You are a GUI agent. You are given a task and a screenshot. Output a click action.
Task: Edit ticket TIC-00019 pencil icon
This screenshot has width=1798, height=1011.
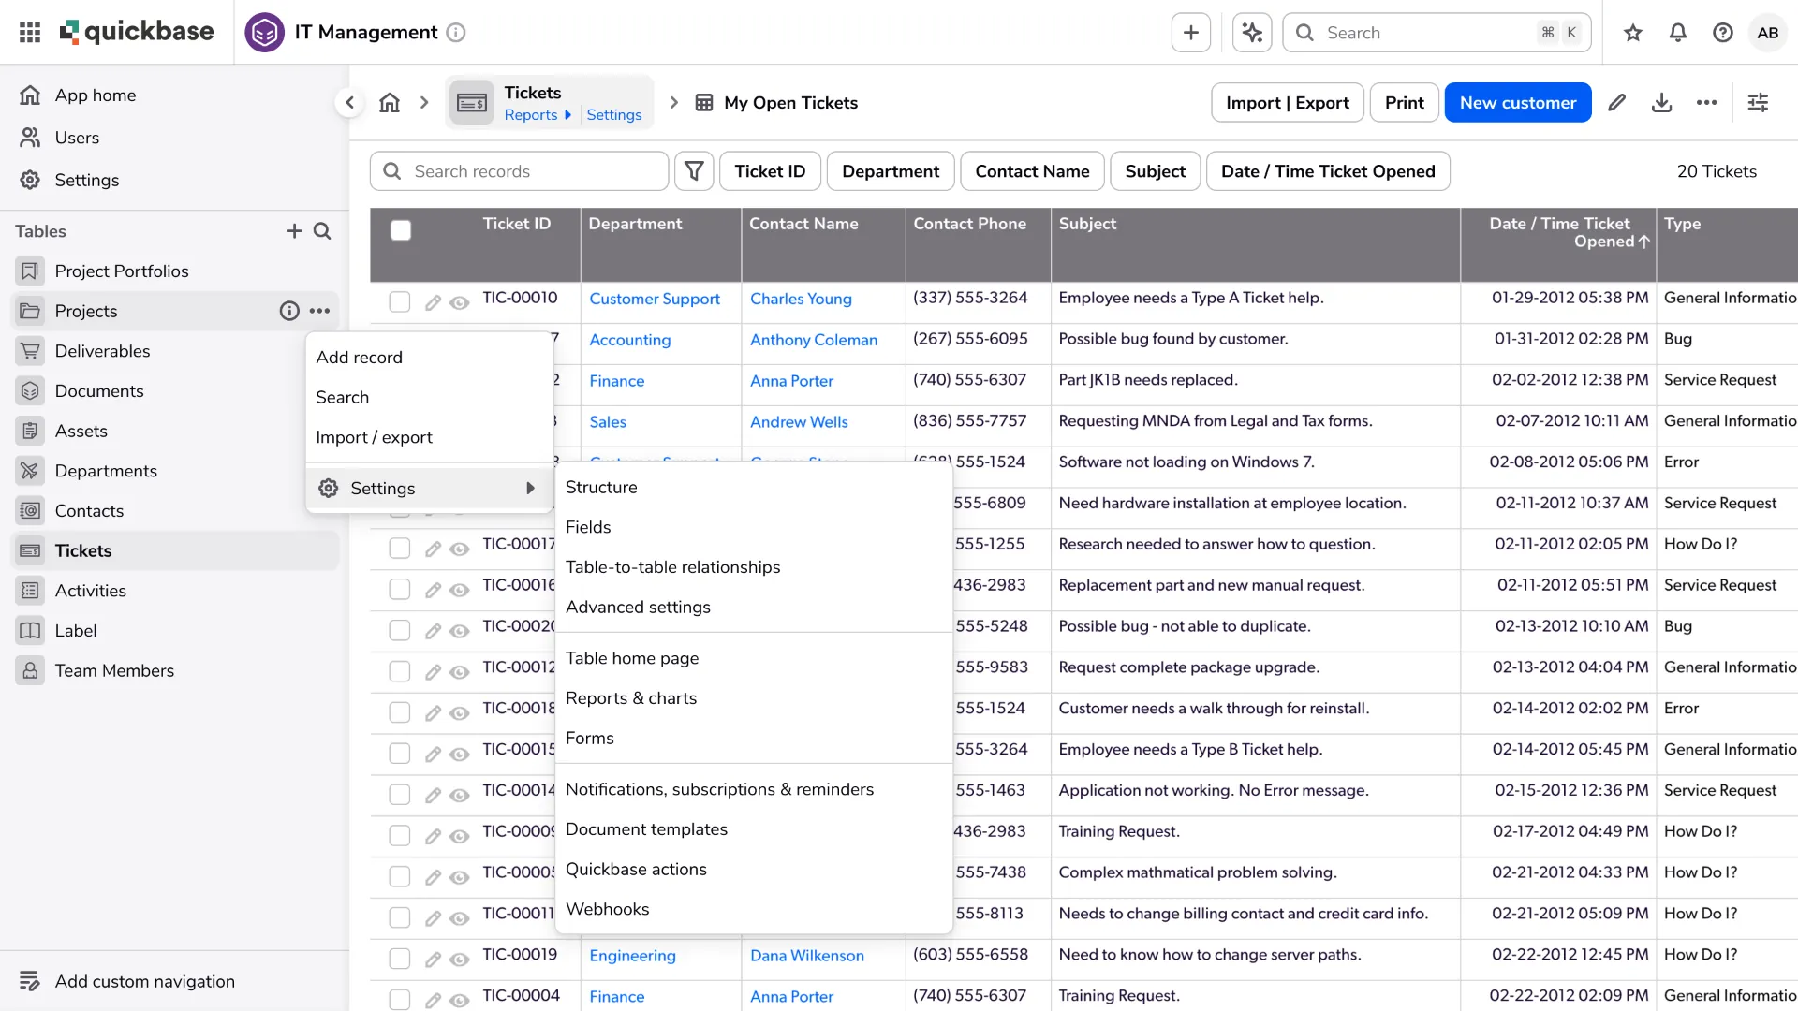[433, 959]
